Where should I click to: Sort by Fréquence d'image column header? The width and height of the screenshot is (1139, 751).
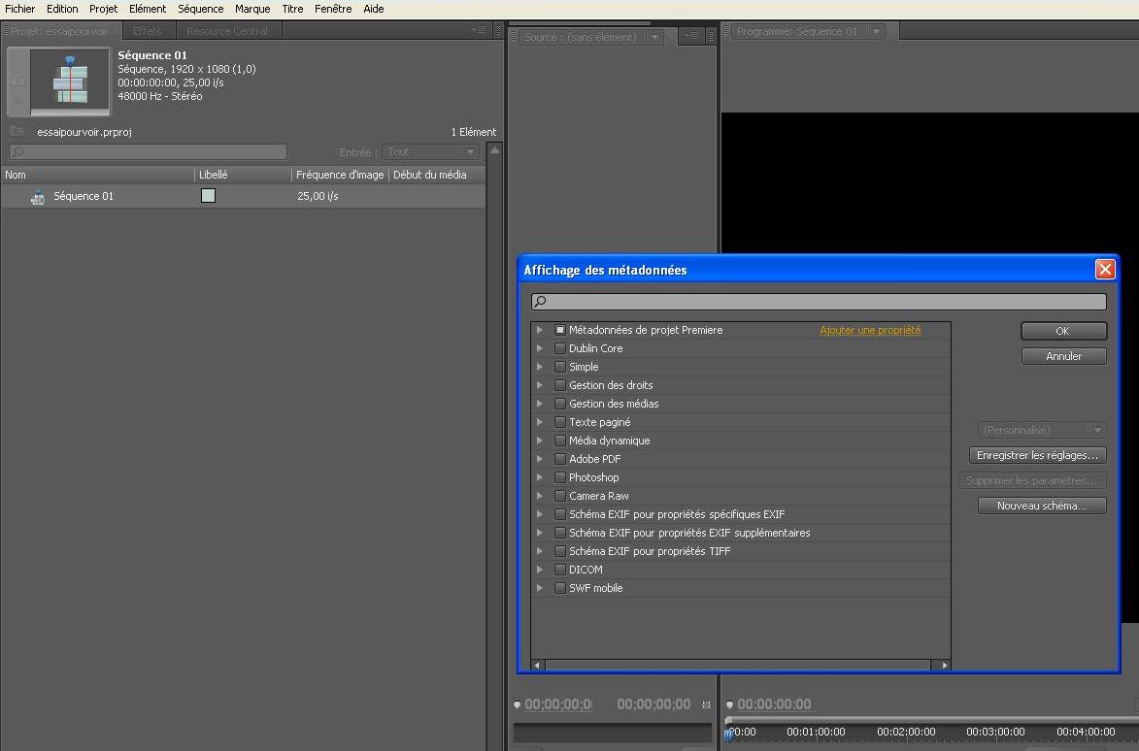[340, 175]
